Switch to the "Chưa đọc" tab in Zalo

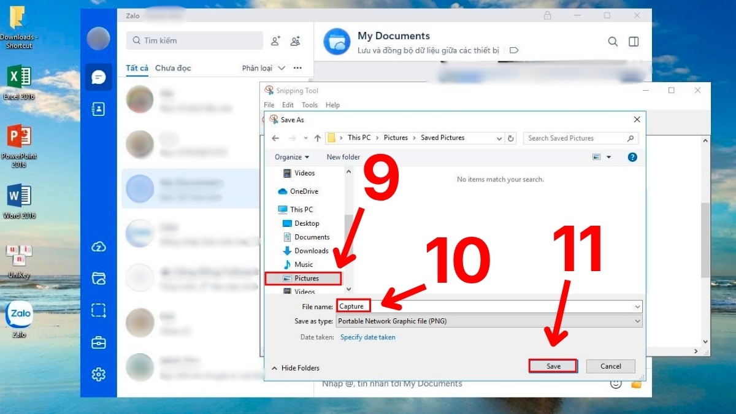pyautogui.click(x=173, y=68)
